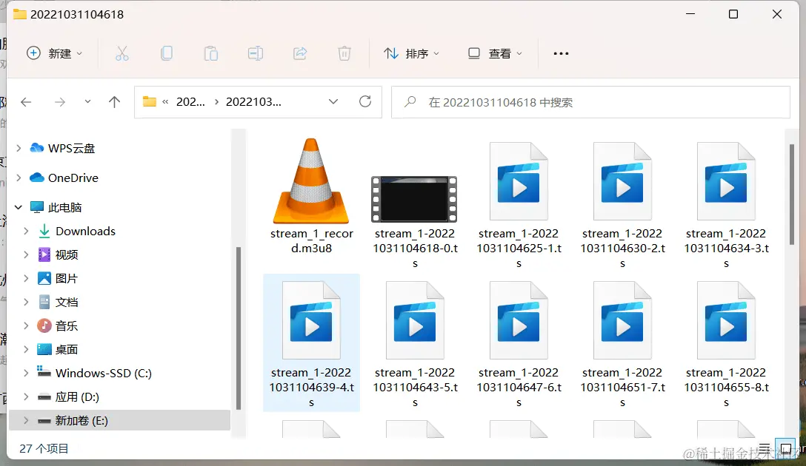This screenshot has height=466, width=806.
Task: Click the Cut scissors icon
Action: (121, 53)
